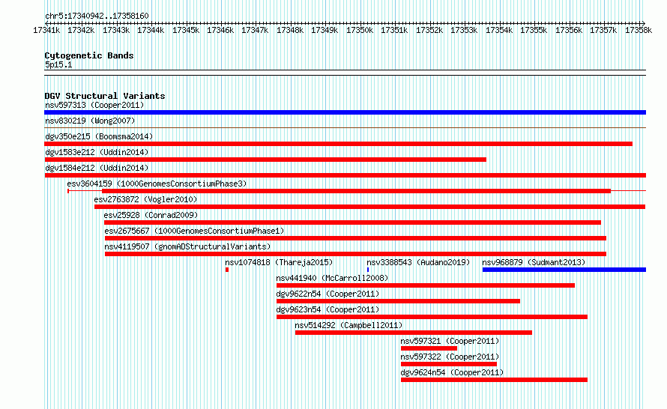Click the 17354k ruler tick label
The height and width of the screenshot is (409, 667).
499,30
